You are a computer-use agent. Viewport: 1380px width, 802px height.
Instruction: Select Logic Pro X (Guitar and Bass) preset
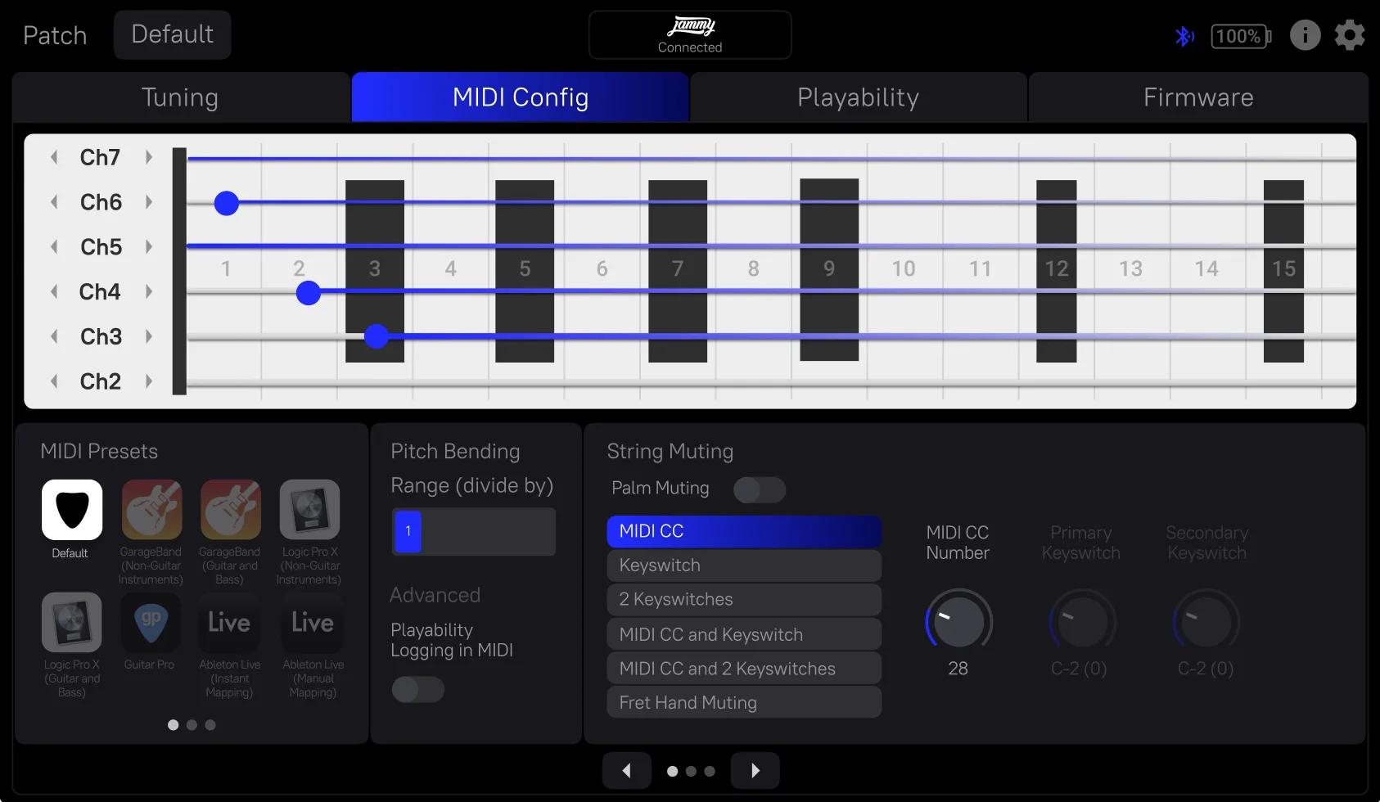72,623
